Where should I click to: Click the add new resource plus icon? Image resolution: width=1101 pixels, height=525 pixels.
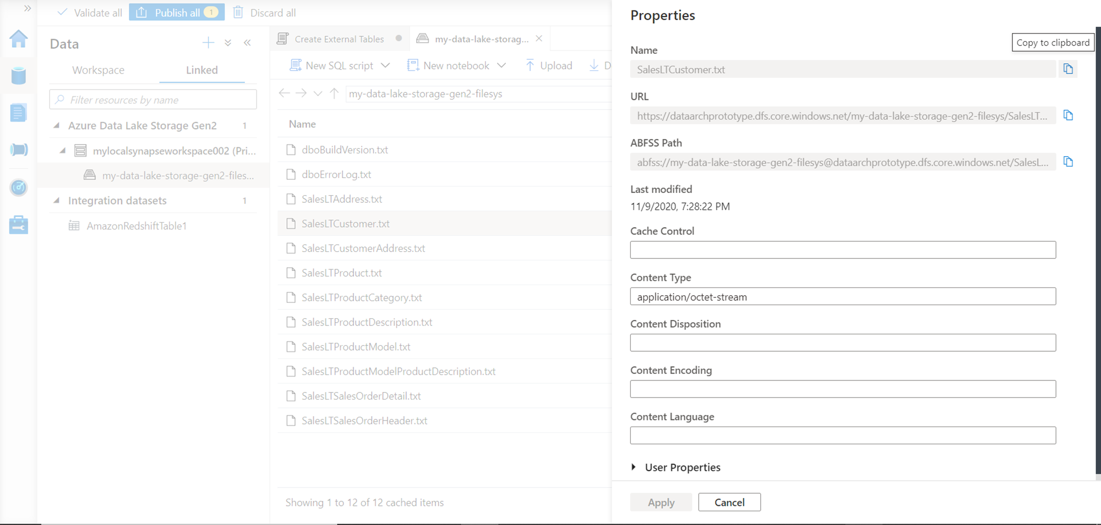208,43
